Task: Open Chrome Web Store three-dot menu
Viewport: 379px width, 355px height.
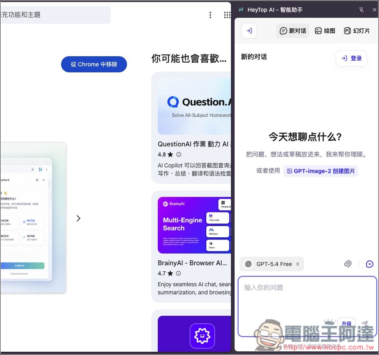Action: coord(210,15)
